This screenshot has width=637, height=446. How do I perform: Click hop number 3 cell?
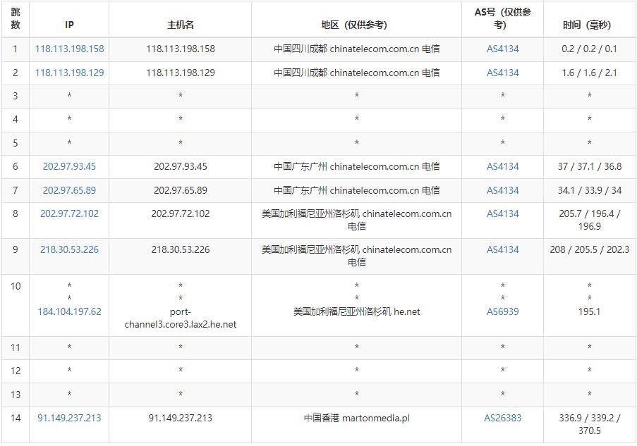(x=16, y=97)
